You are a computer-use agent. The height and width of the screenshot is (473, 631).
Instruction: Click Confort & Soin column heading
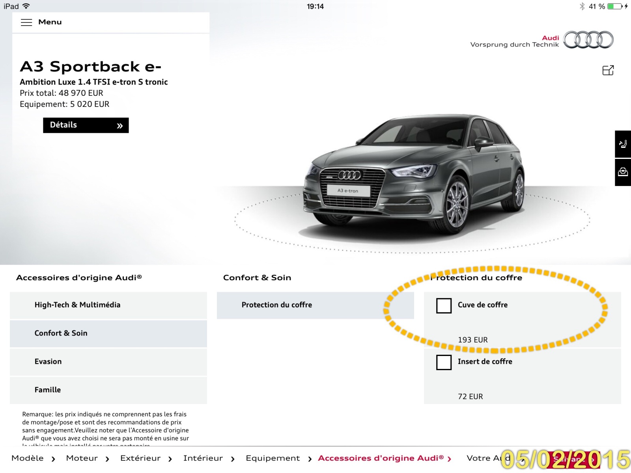coord(257,277)
